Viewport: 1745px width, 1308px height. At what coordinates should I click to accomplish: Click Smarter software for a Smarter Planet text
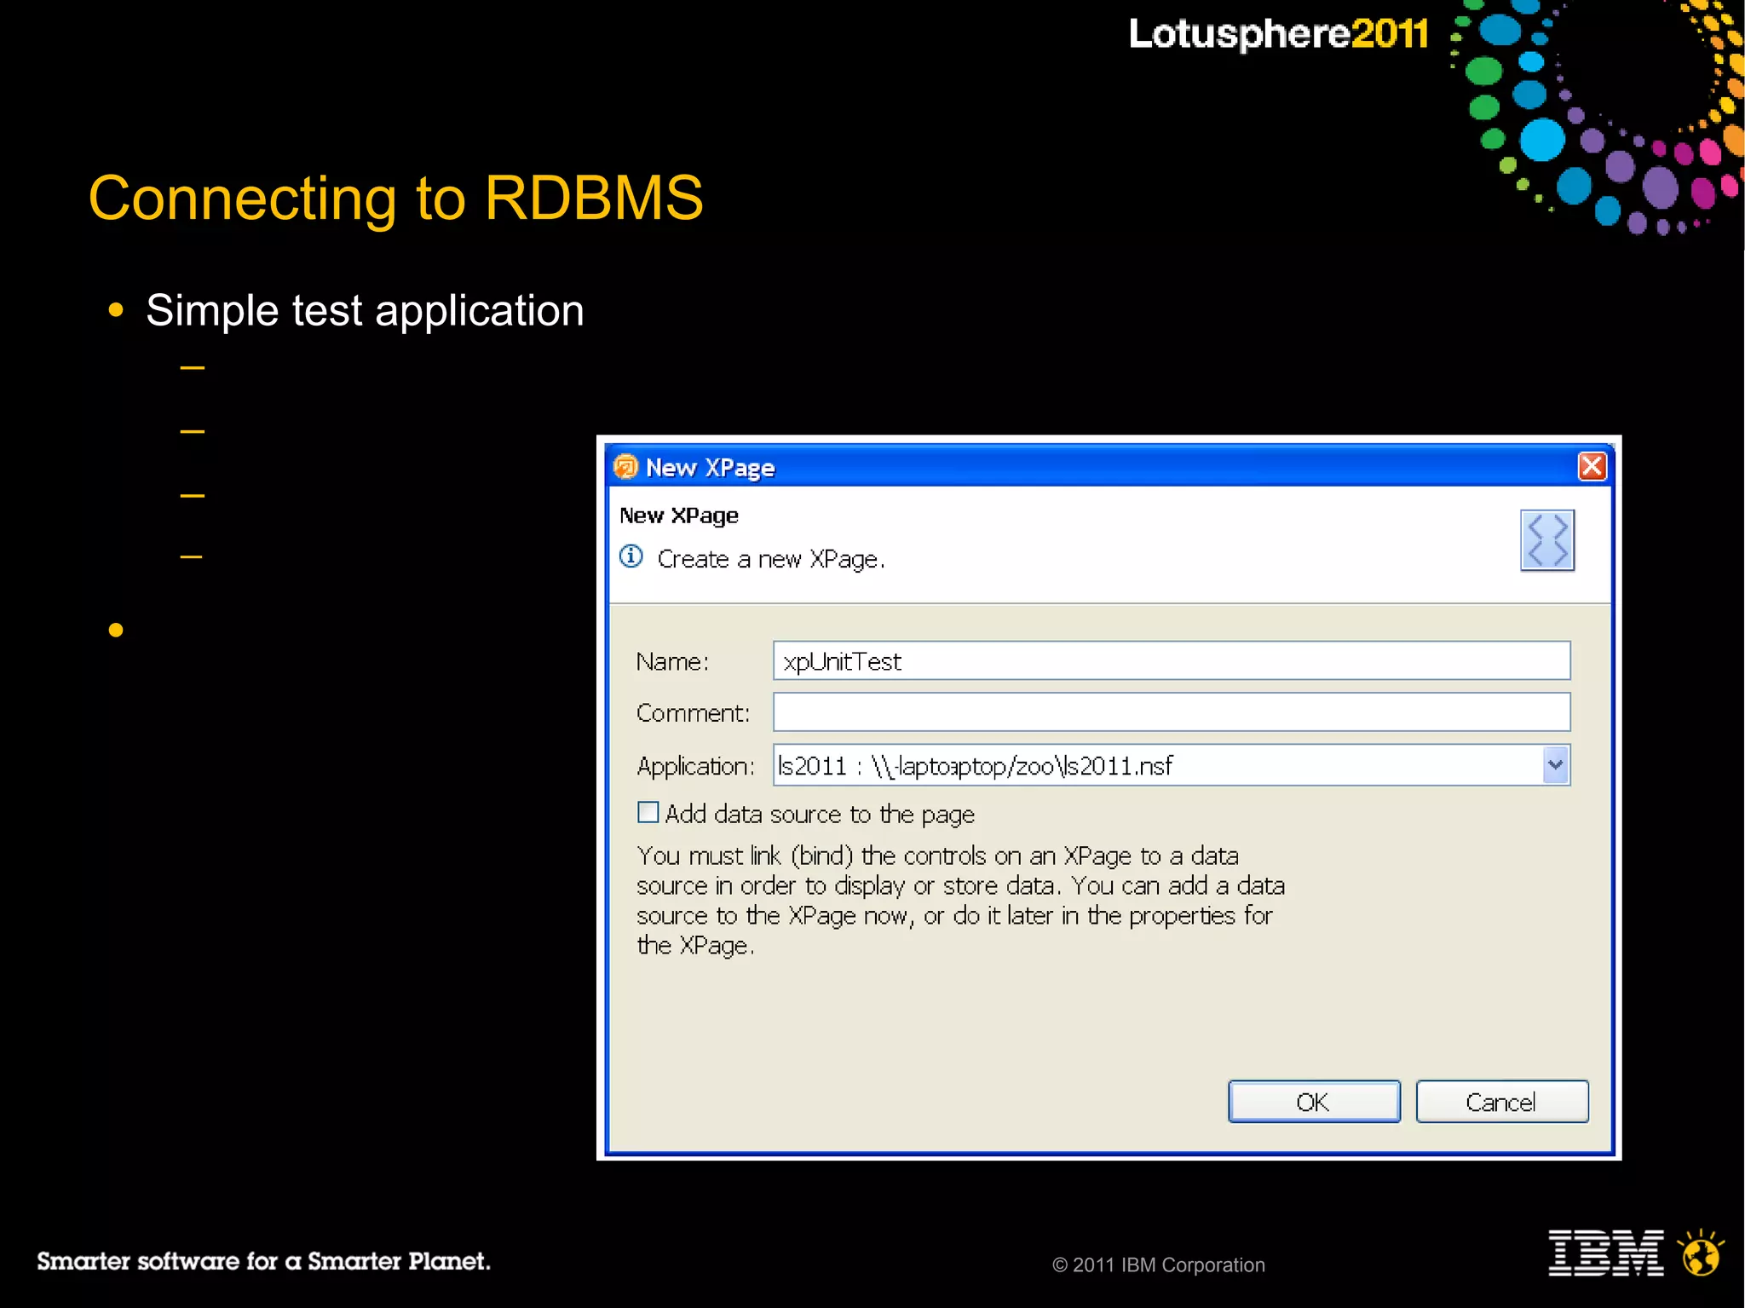pos(263,1261)
